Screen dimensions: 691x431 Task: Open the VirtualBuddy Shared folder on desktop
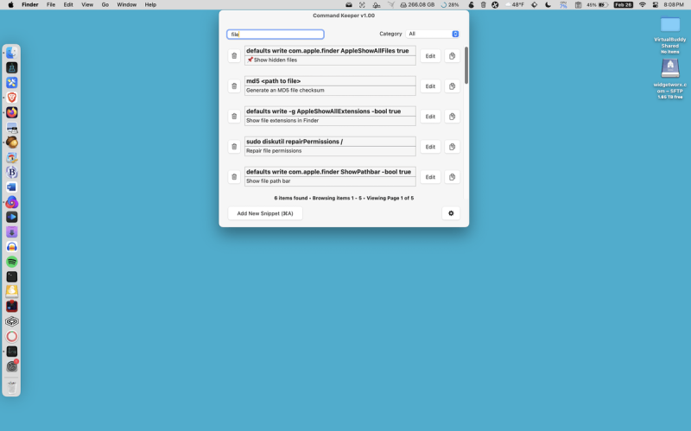pyautogui.click(x=670, y=25)
